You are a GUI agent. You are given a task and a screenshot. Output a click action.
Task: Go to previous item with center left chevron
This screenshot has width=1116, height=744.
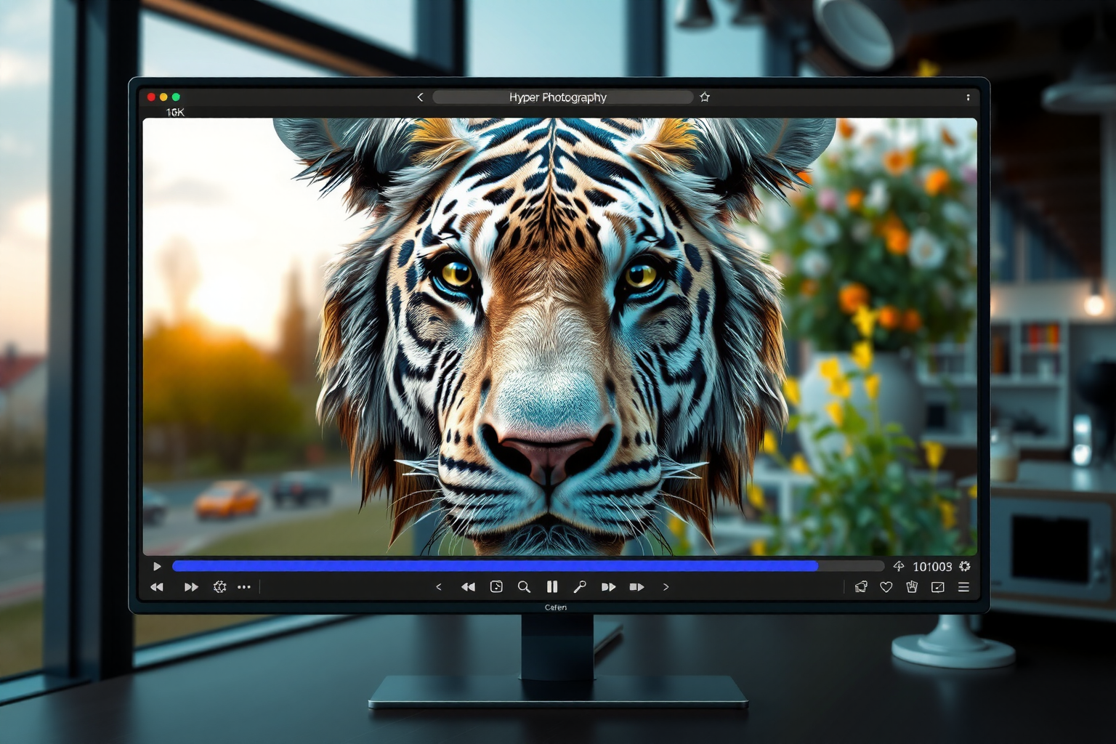point(439,587)
